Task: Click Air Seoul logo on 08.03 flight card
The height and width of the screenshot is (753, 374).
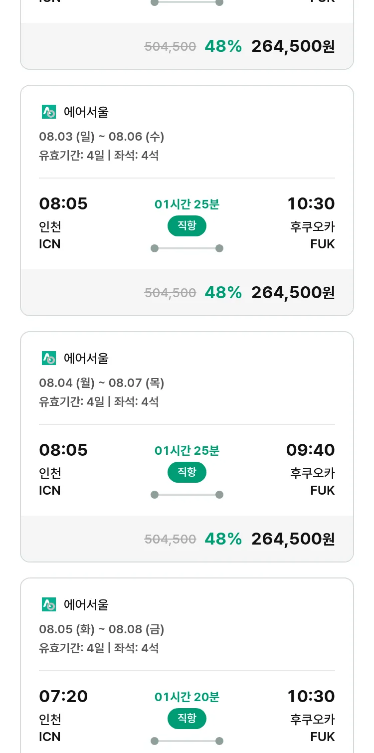Action: coord(49,112)
